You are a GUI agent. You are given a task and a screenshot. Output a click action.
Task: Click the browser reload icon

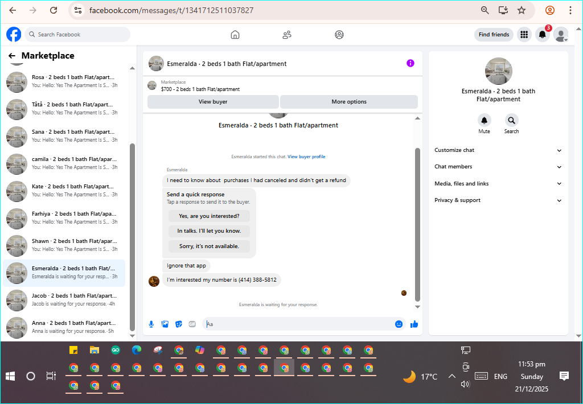tap(54, 10)
